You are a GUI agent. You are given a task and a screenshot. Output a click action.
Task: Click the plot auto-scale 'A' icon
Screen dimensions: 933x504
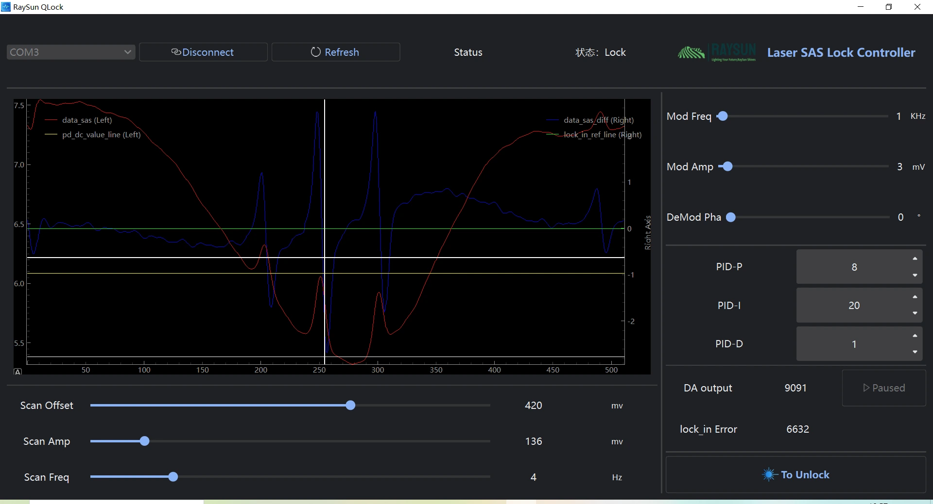point(18,372)
